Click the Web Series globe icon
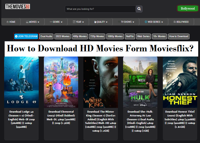 [146, 22]
